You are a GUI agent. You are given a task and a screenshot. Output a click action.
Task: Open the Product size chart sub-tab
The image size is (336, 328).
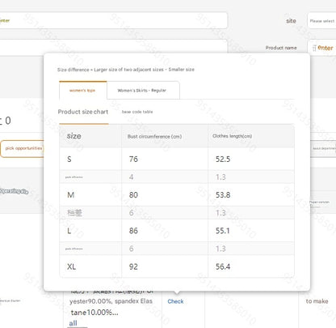(83, 112)
